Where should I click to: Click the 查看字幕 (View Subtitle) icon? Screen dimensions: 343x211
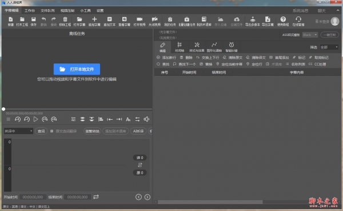coord(124,19)
